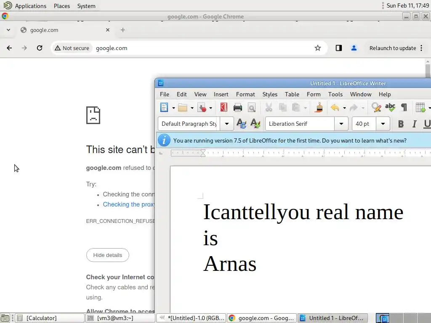Click the Undo arrow icon
431x323 pixels.
pyautogui.click(x=335, y=107)
